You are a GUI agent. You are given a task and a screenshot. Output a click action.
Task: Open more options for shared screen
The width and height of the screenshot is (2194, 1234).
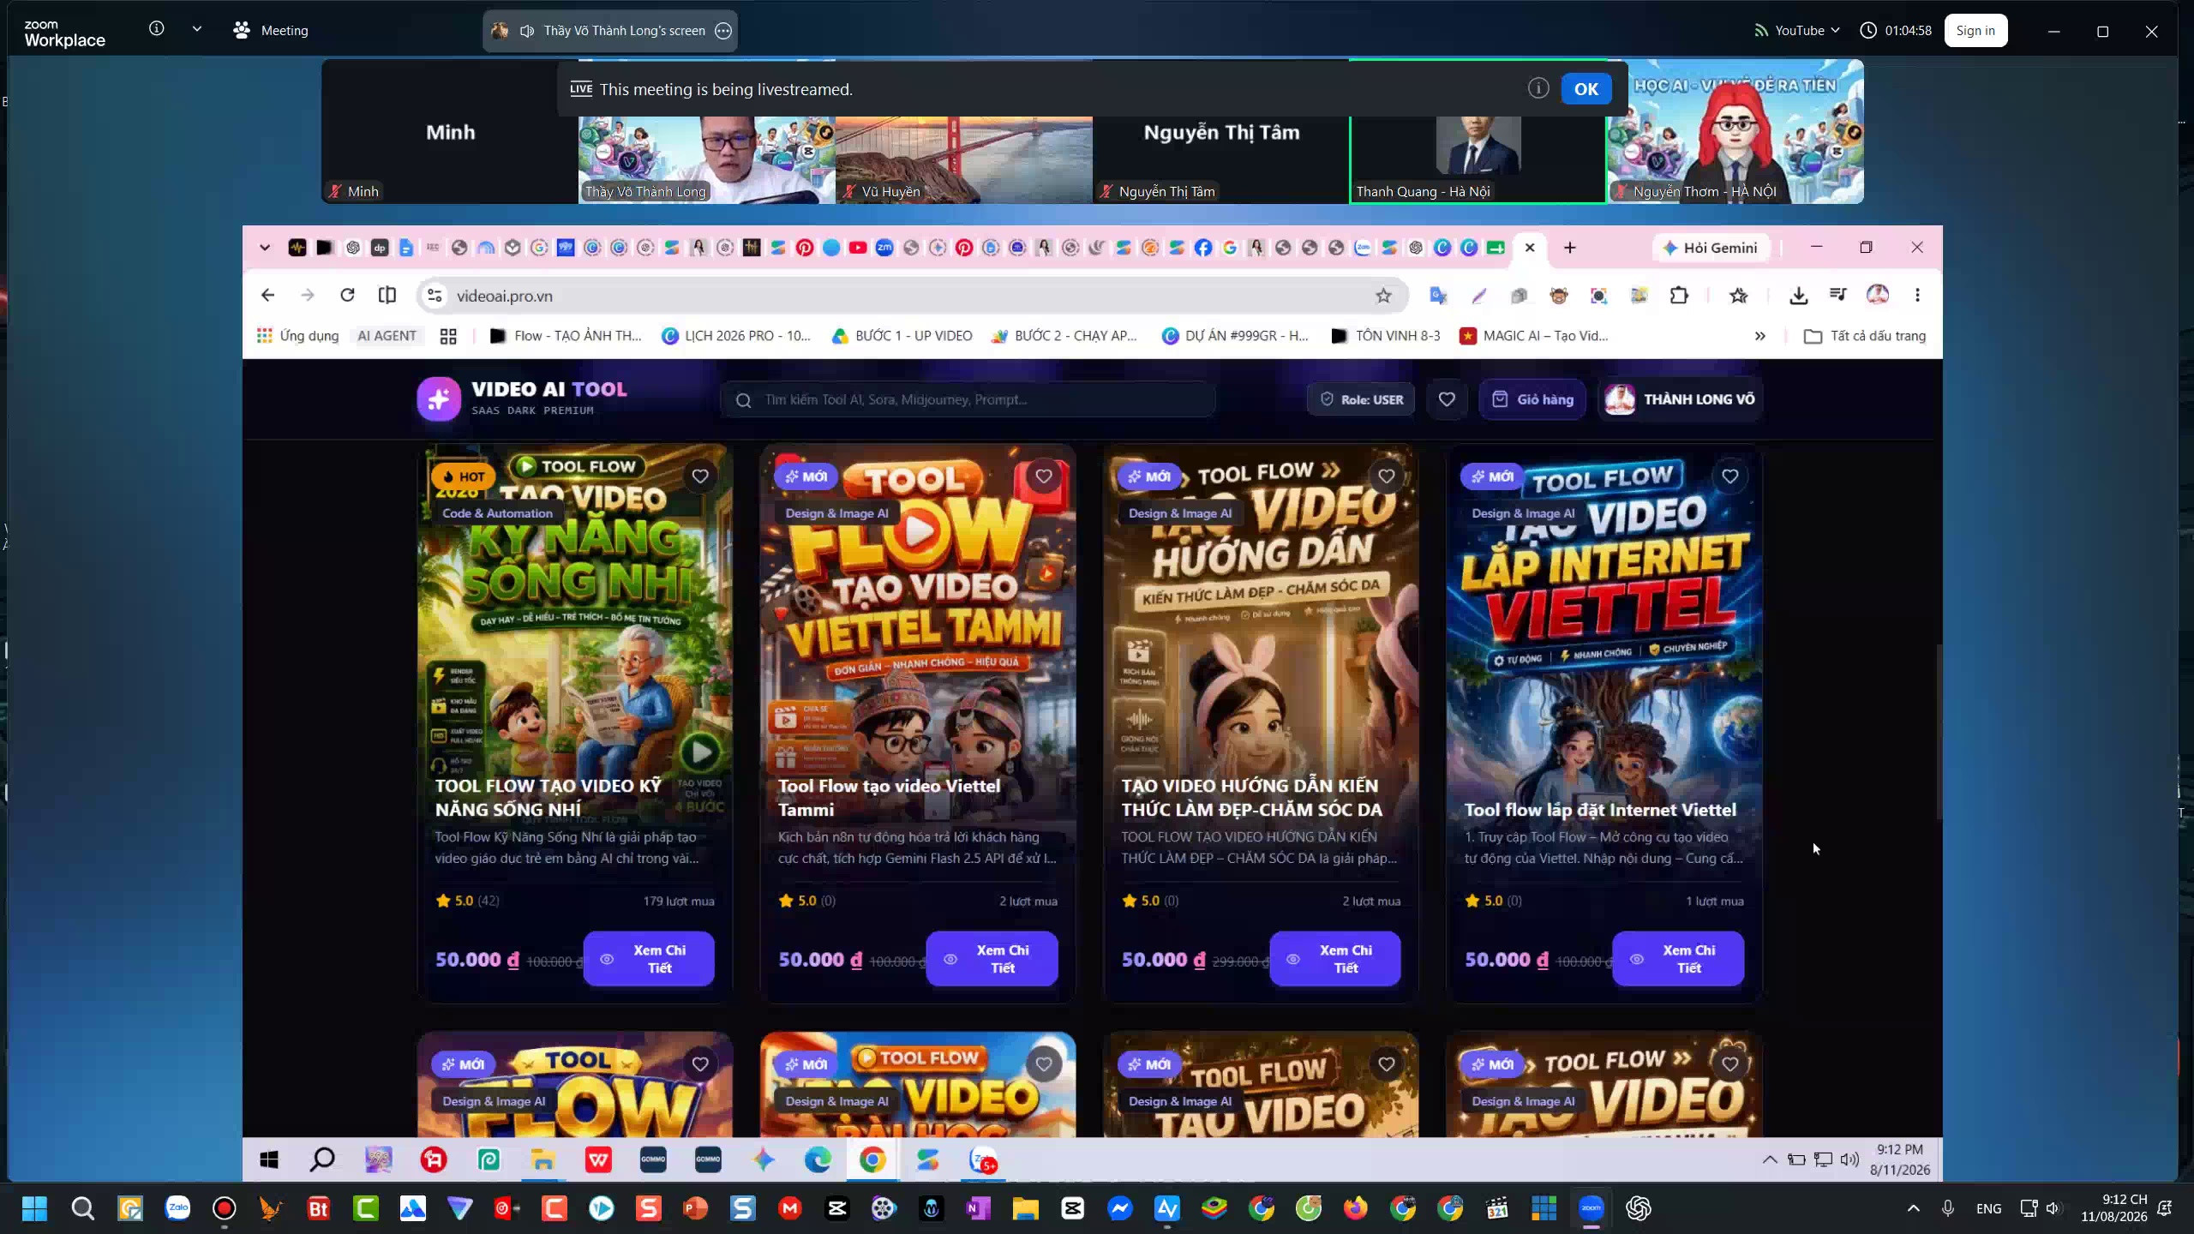(x=723, y=31)
